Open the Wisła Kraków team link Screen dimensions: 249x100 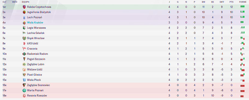coord(35,23)
